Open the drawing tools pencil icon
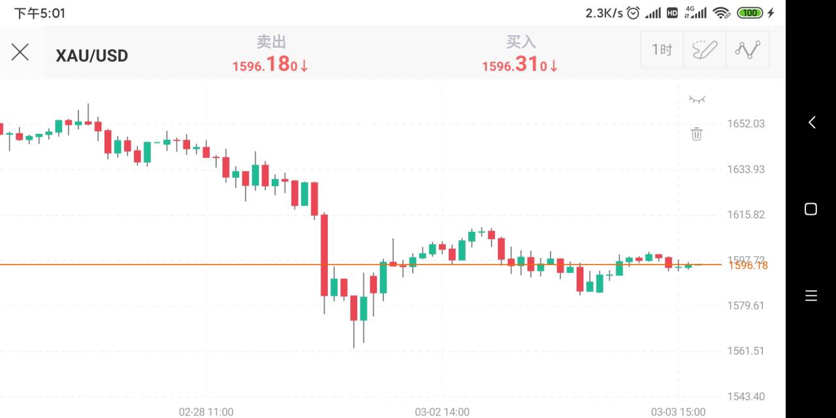Viewport: 836px width, 418px height. click(705, 50)
